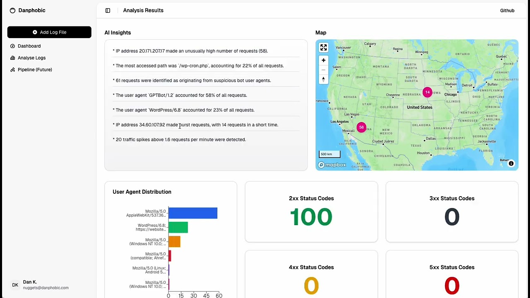Click insight about 20 traffic spikes
This screenshot has height=298, width=530.
(179, 139)
